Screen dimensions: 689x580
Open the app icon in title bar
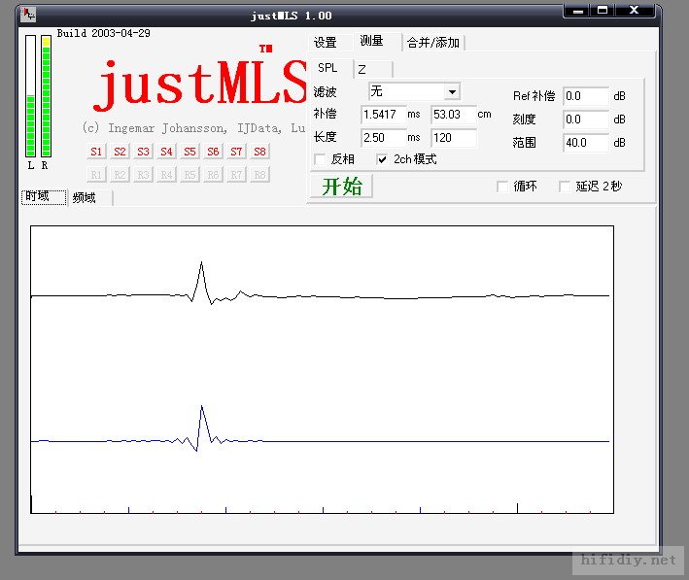[x=30, y=16]
